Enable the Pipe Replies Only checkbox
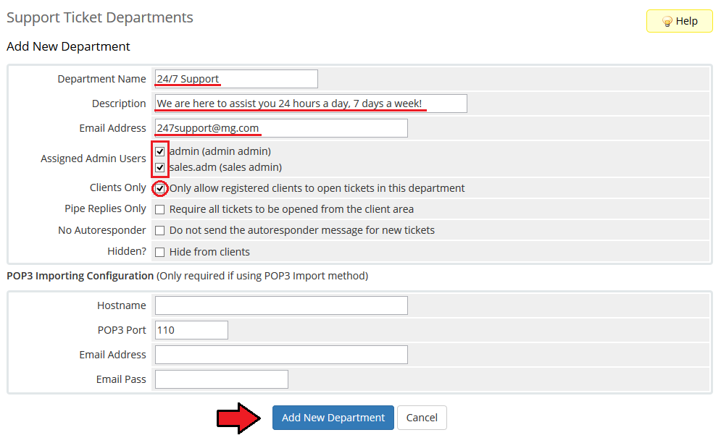The width and height of the screenshot is (721, 443). pyautogui.click(x=159, y=209)
